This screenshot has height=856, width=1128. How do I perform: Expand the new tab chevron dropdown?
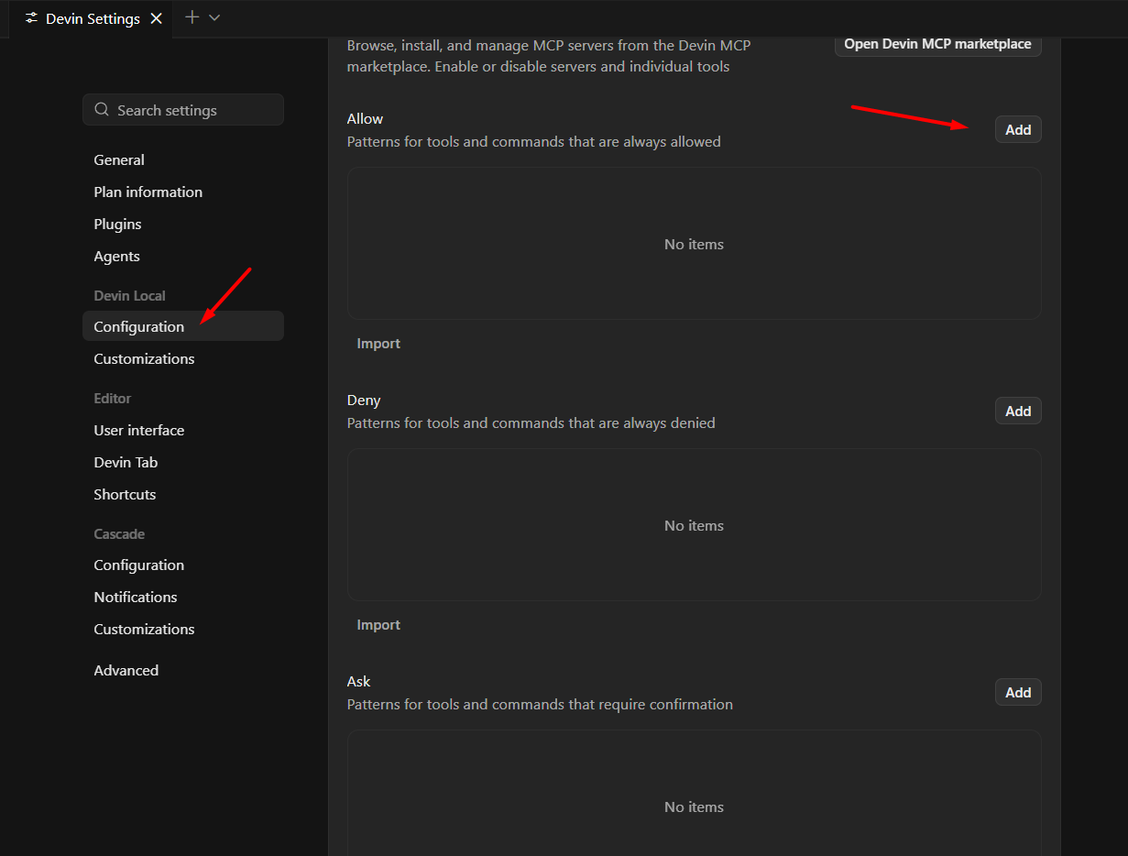pyautogui.click(x=214, y=17)
